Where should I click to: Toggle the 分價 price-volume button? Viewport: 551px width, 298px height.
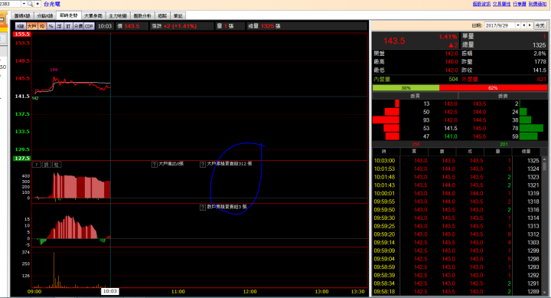point(78,26)
